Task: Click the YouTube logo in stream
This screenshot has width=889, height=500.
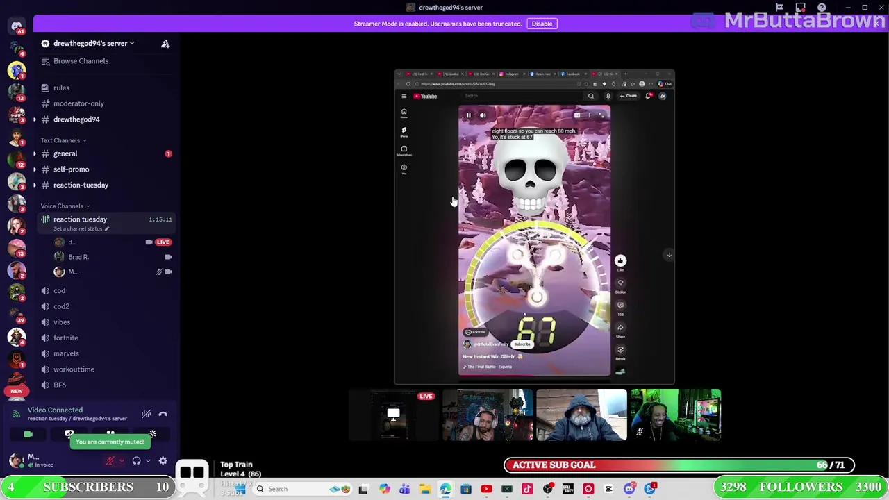Action: pyautogui.click(x=425, y=97)
